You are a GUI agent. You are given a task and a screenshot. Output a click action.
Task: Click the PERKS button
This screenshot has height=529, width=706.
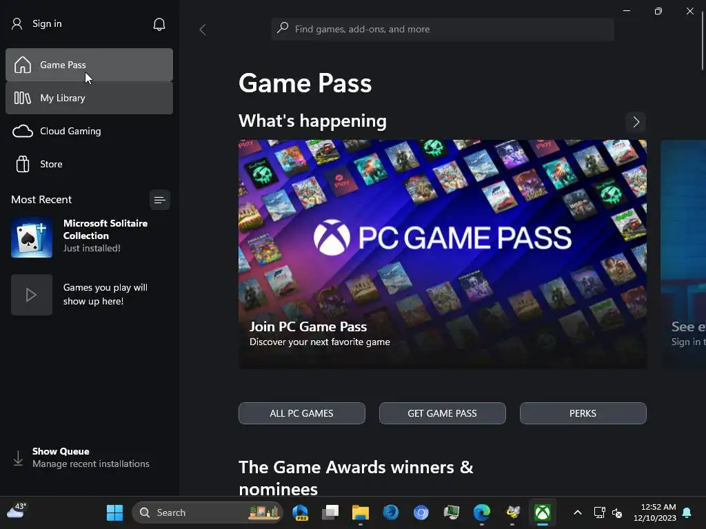tap(583, 413)
